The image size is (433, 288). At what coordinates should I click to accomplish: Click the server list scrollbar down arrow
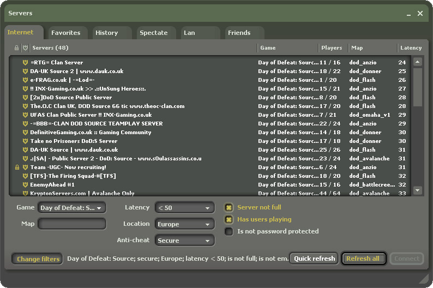click(418, 190)
